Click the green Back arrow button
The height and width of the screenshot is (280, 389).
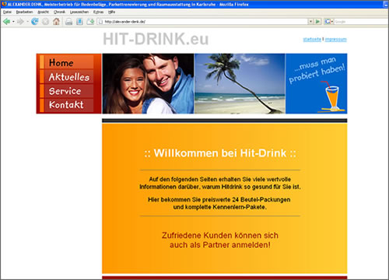tap(7, 22)
